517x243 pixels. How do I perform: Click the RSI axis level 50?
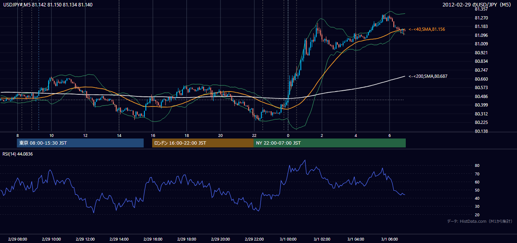click(x=477, y=190)
